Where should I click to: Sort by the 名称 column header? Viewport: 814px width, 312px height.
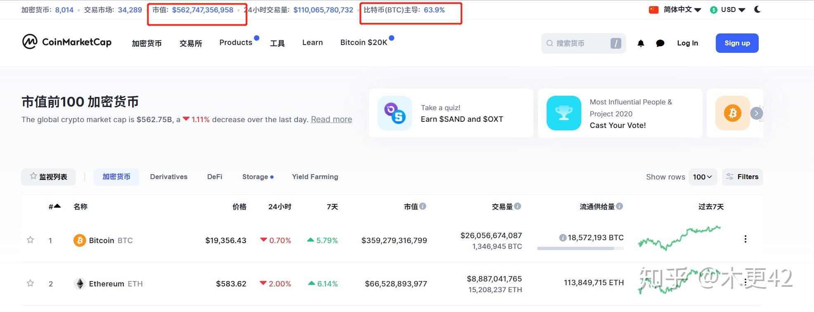pyautogui.click(x=80, y=206)
